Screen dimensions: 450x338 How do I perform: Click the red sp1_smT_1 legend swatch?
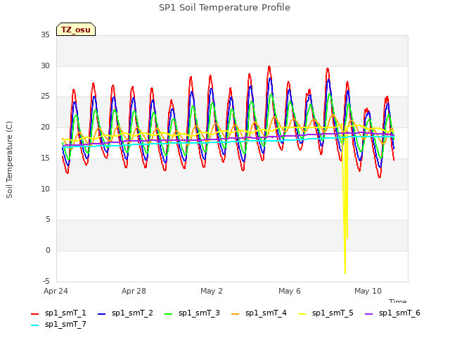[34, 314]
